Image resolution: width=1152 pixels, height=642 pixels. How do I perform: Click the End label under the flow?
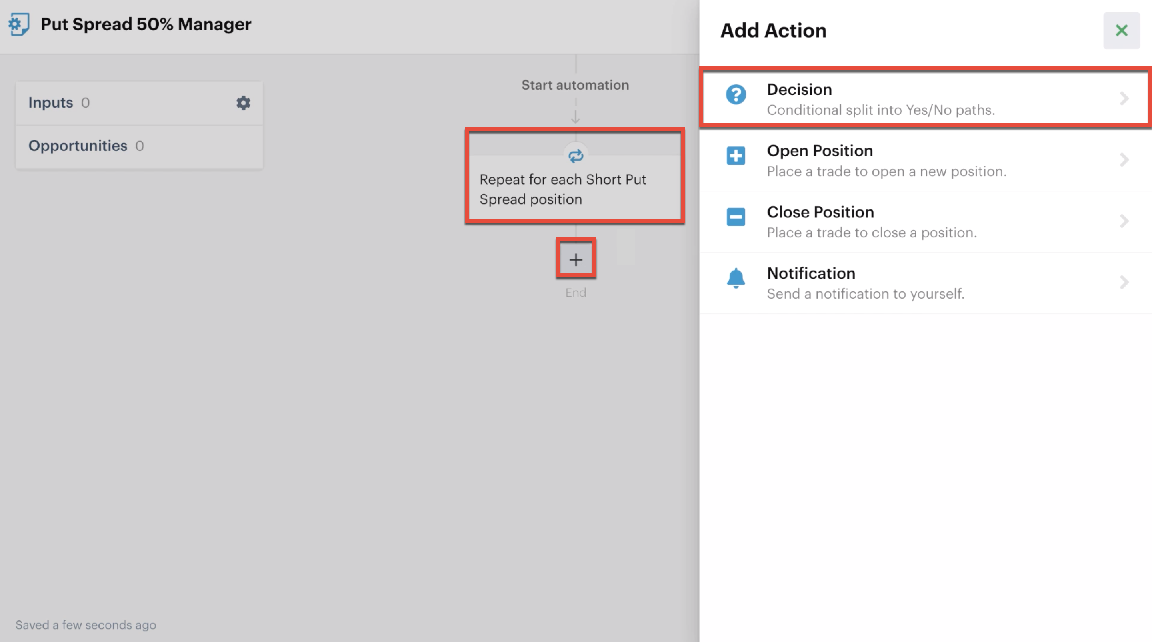pyautogui.click(x=576, y=293)
